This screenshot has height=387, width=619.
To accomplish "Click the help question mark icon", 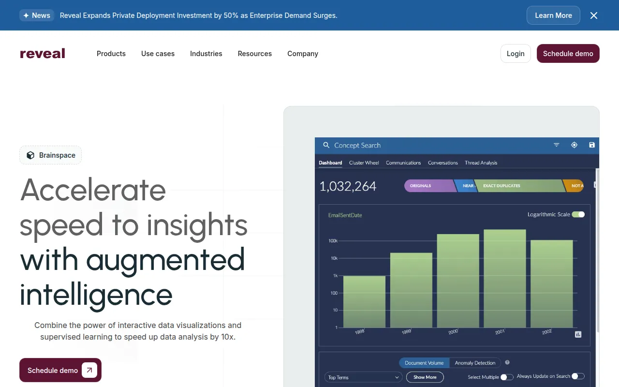I will (x=507, y=362).
